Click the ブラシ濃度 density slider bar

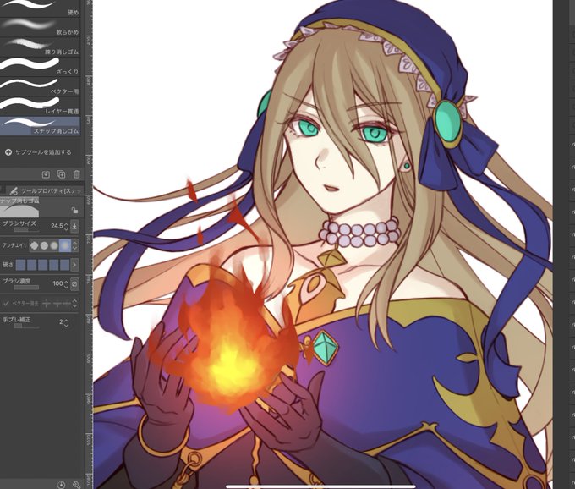pos(25,288)
